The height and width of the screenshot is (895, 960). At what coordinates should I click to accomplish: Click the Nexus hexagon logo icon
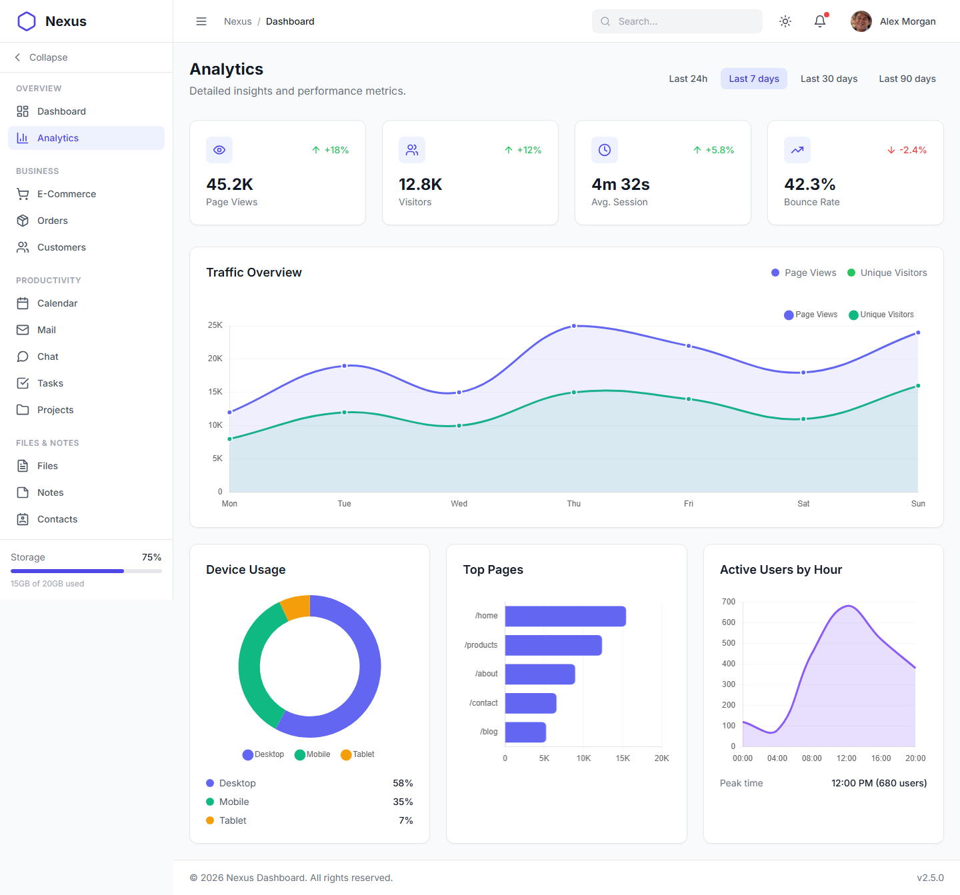pyautogui.click(x=27, y=21)
